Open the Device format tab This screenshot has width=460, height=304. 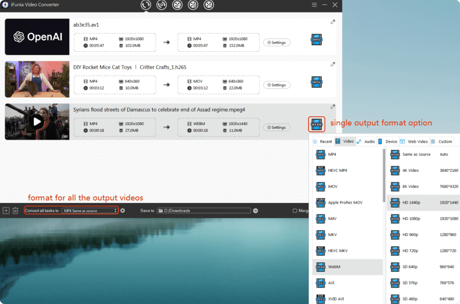(x=388, y=141)
